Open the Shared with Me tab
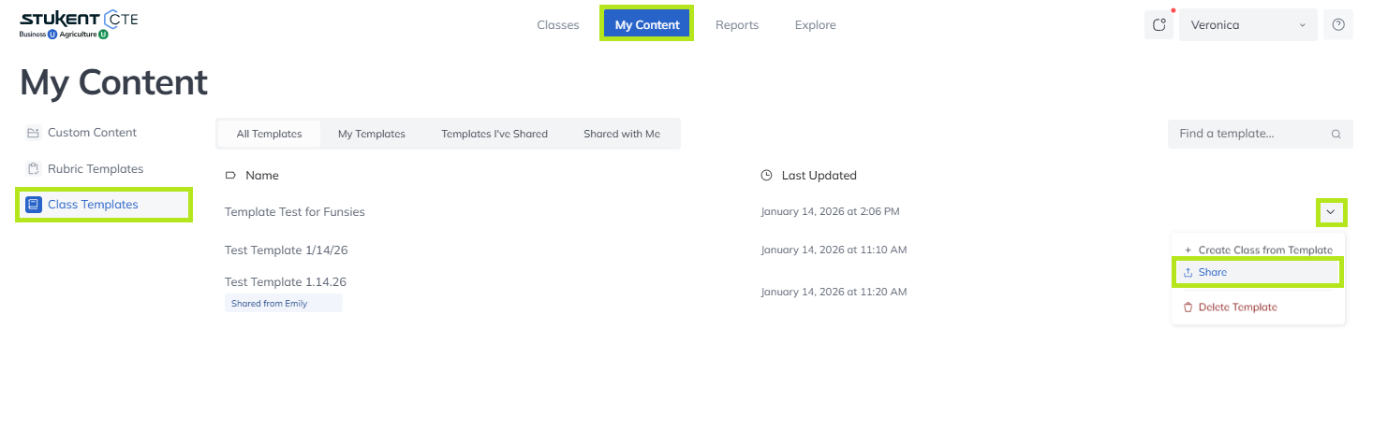This screenshot has width=1373, height=429. [621, 134]
